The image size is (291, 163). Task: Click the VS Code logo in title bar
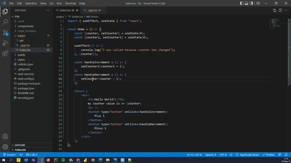click(4, 3)
